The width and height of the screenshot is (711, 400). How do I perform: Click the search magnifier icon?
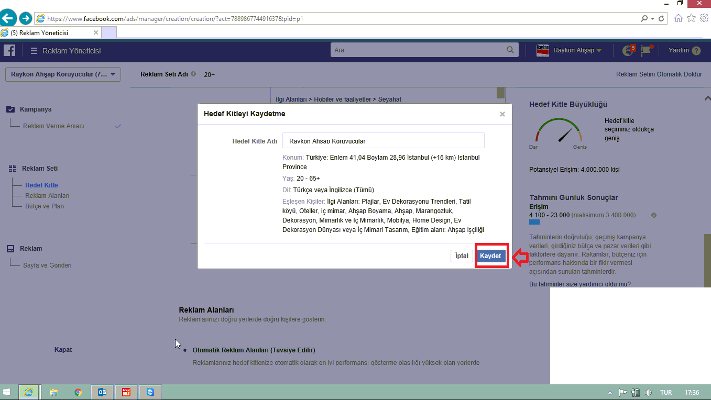[x=510, y=50]
